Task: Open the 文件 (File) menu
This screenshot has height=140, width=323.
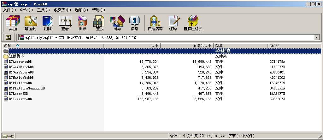Action: click(9, 10)
